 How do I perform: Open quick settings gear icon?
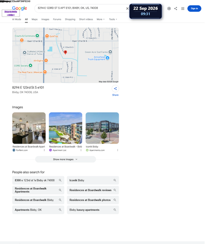click(169, 8)
